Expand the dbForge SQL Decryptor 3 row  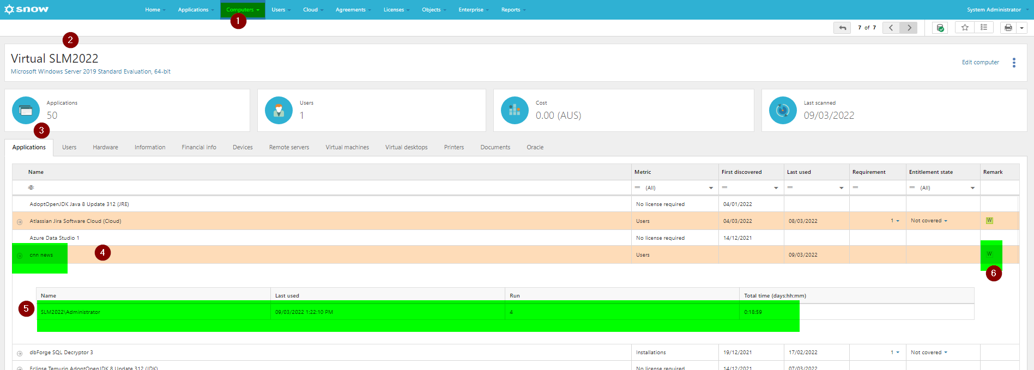(x=20, y=353)
